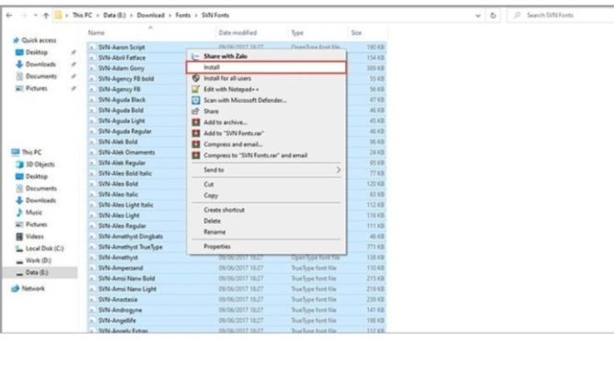Click the Notepad++ icon in the context menu

(195, 88)
